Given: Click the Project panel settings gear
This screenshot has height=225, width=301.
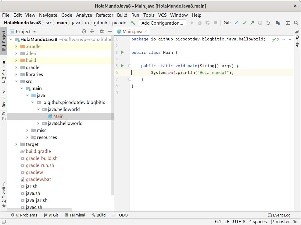Looking at the screenshot, I should point(102,31).
